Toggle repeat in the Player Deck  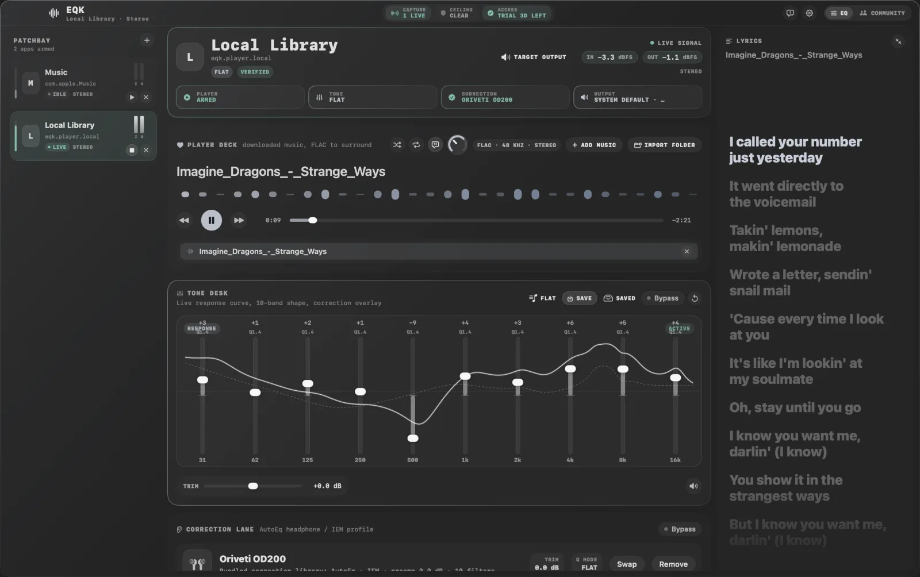(x=416, y=145)
